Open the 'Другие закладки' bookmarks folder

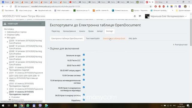[183, 10]
